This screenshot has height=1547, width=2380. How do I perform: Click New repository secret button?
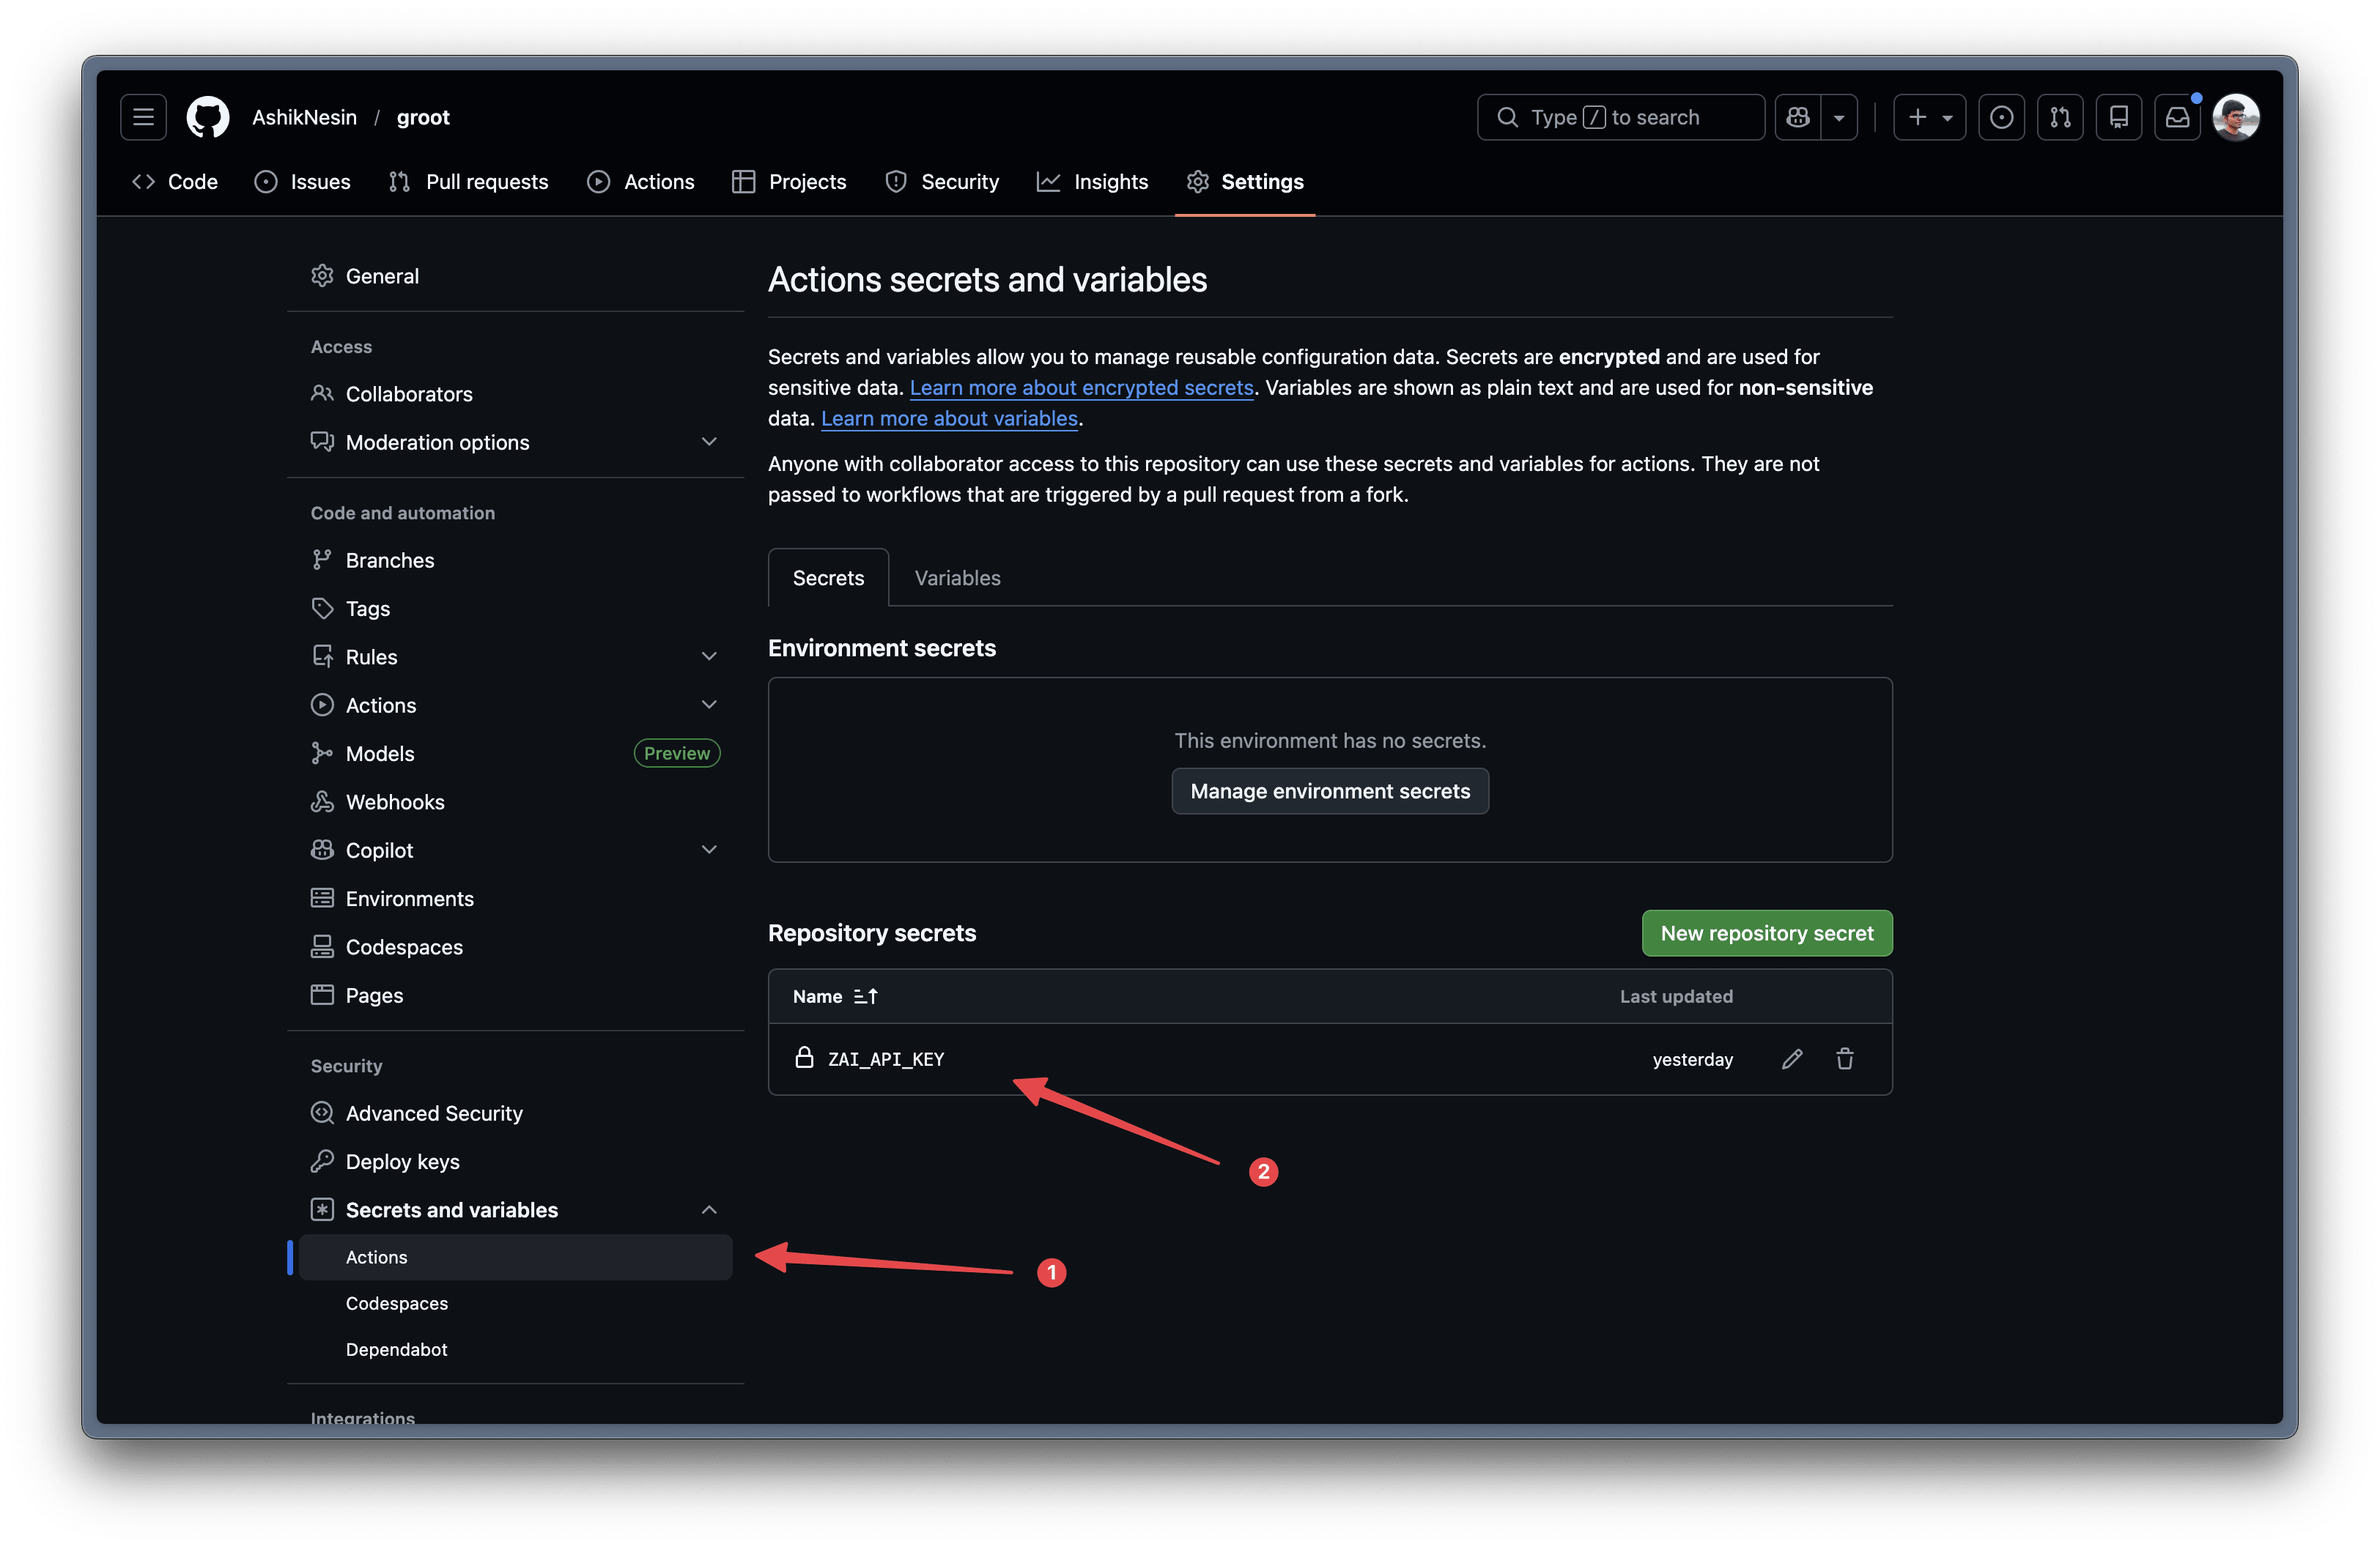tap(1766, 933)
